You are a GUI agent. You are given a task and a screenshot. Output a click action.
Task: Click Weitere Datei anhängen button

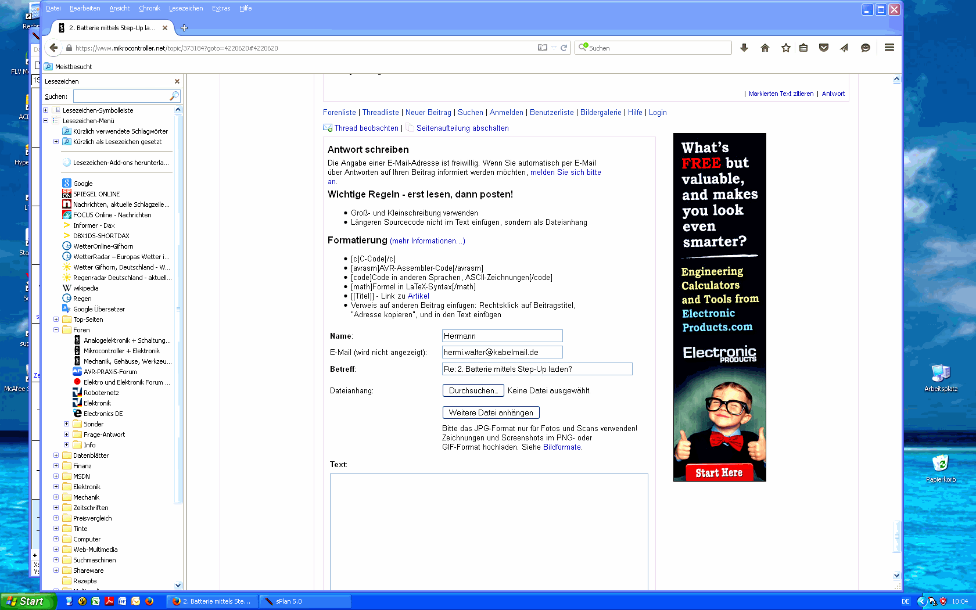[x=491, y=412]
